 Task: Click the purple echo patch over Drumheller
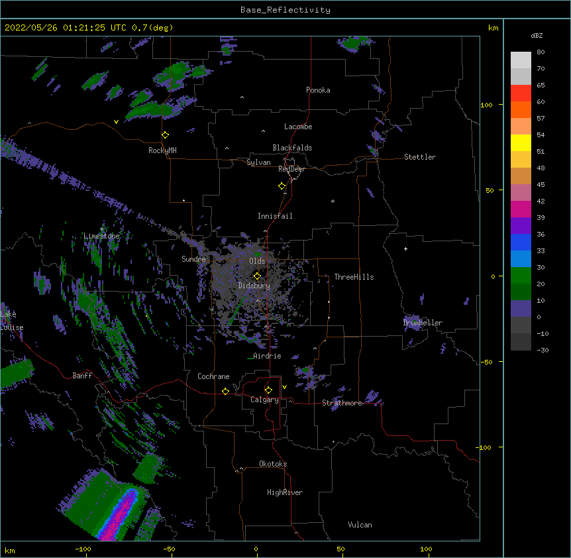pos(413,323)
